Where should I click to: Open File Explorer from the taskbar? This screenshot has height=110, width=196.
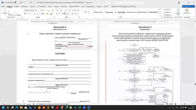point(21,108)
